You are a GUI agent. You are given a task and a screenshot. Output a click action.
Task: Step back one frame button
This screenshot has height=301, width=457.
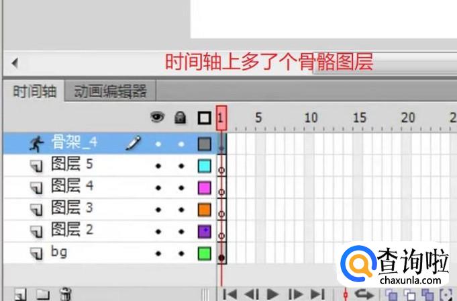coord(251,294)
